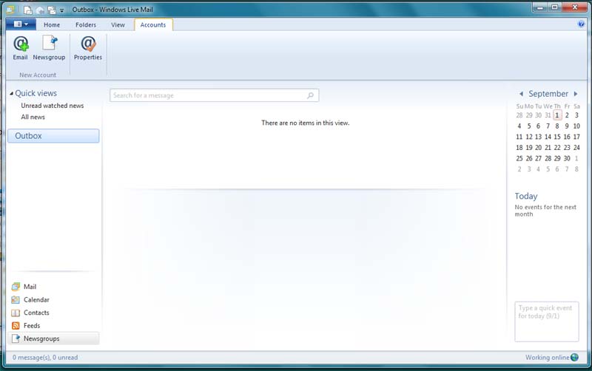
Task: Select the Newsgroups shortcut
Action: [53, 338]
